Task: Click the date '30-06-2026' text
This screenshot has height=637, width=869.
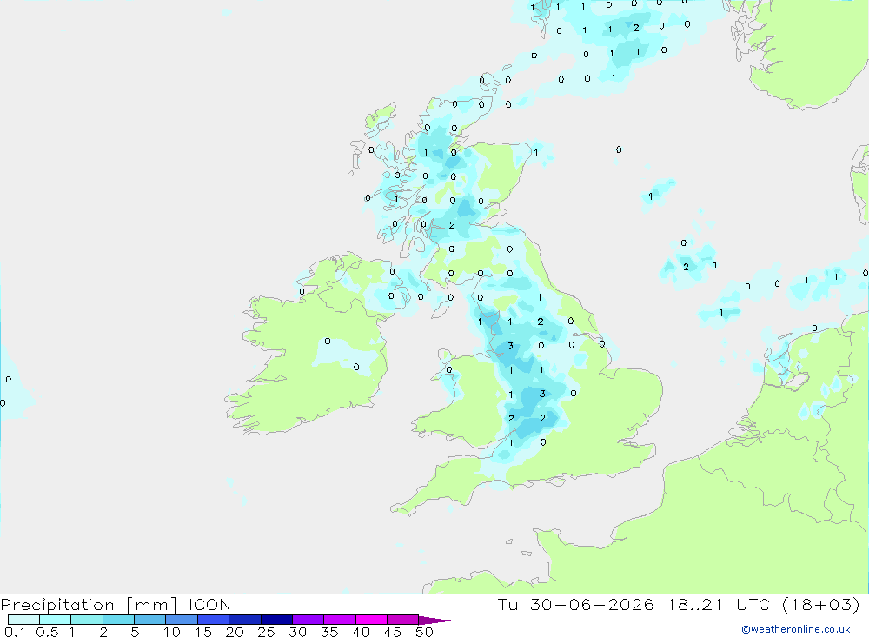Action: pyautogui.click(x=592, y=605)
